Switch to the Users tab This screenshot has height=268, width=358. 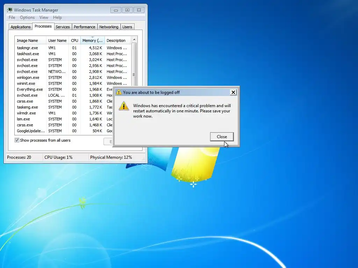pyautogui.click(x=127, y=27)
